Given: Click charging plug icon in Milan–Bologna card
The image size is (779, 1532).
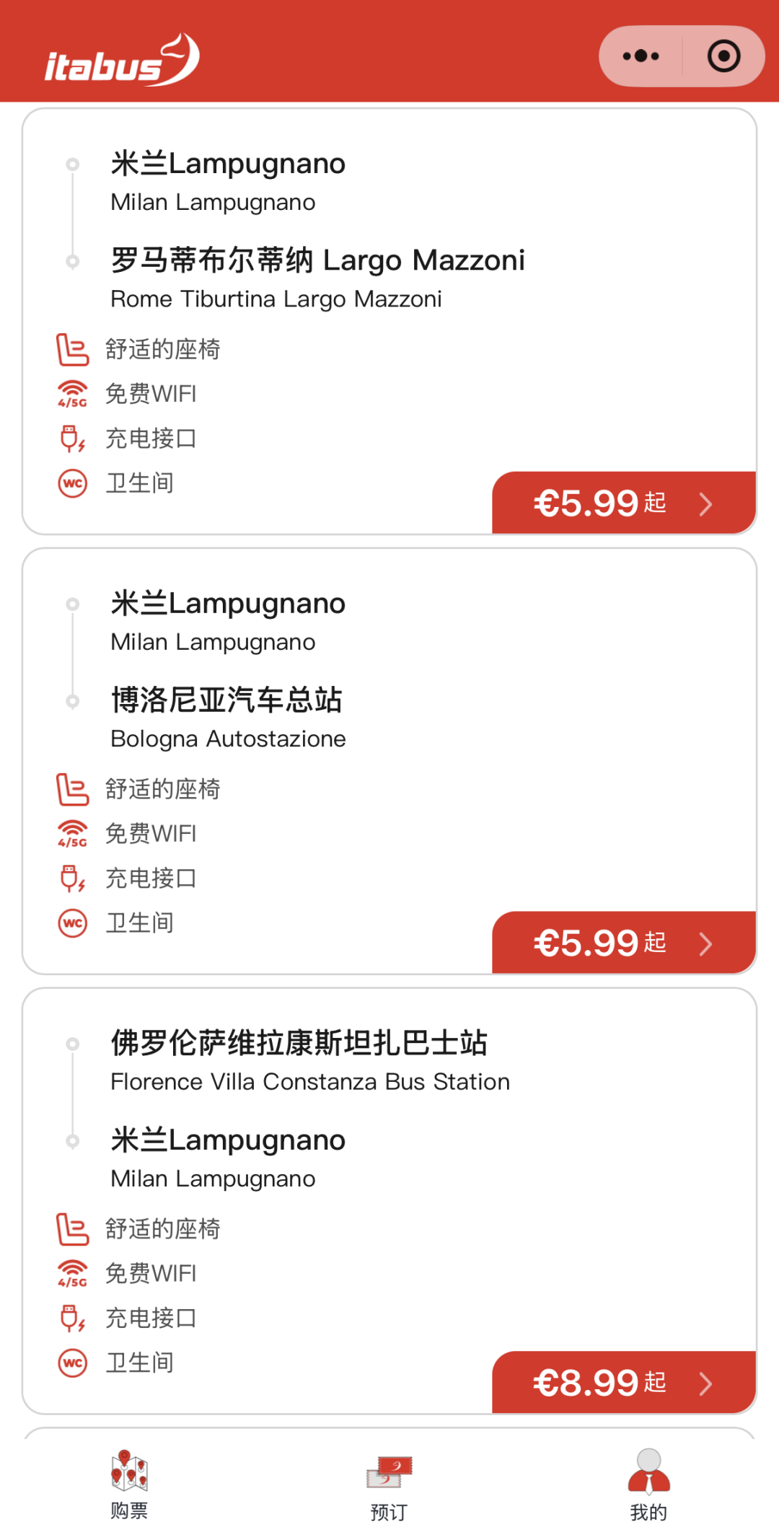Looking at the screenshot, I should tap(72, 879).
